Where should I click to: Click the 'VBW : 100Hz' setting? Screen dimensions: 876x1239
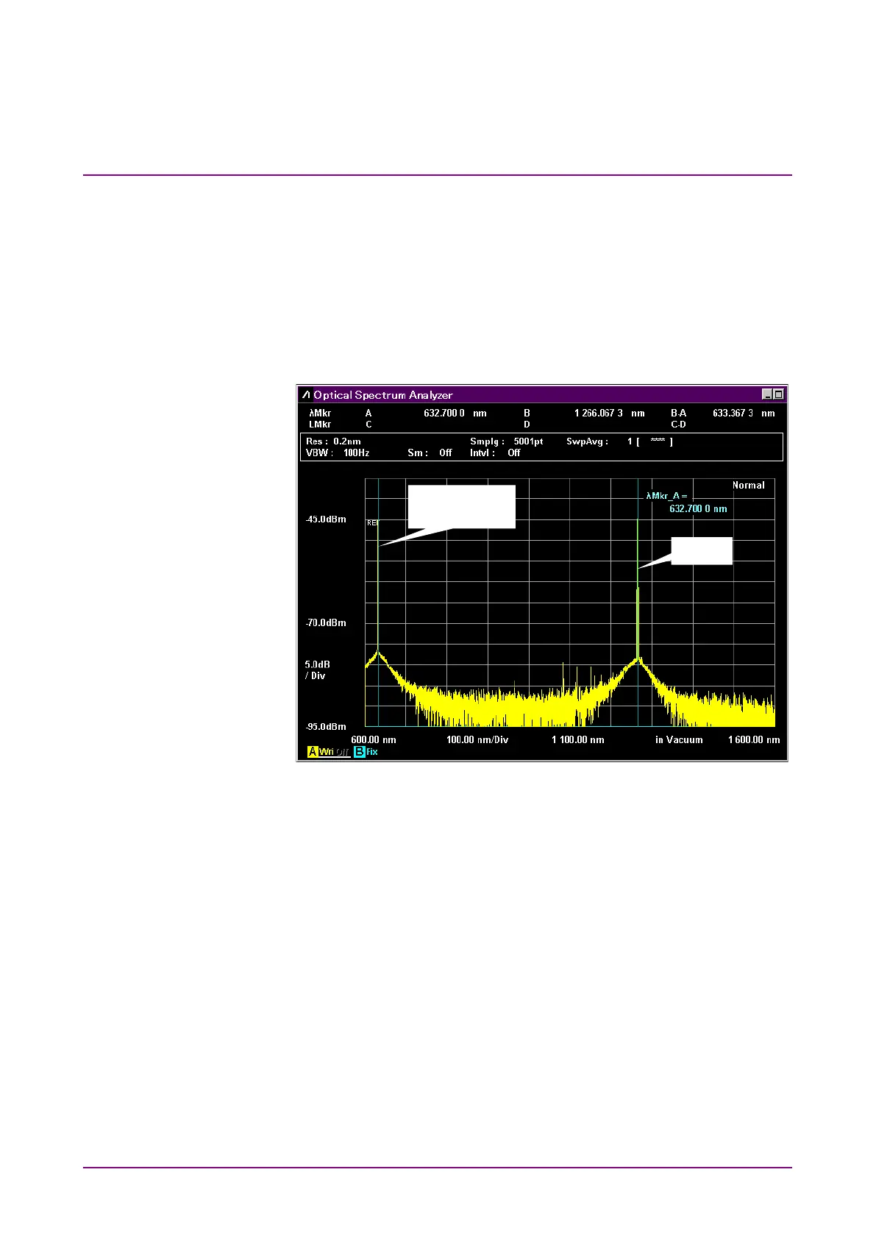pyautogui.click(x=338, y=453)
